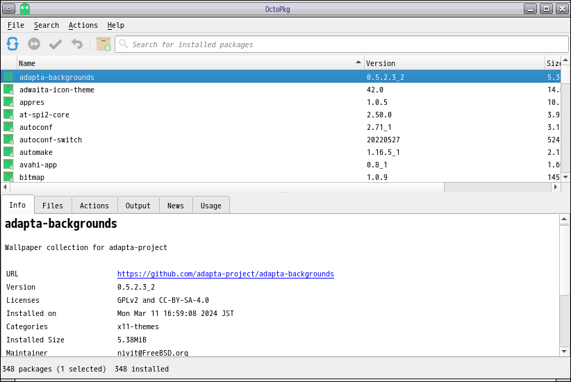Open the Search menu
Viewport: 571px width, 382px height.
pyautogui.click(x=47, y=25)
